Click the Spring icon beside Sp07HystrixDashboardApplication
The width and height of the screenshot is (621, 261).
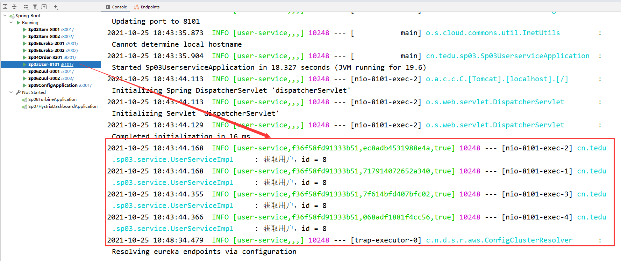click(24, 107)
